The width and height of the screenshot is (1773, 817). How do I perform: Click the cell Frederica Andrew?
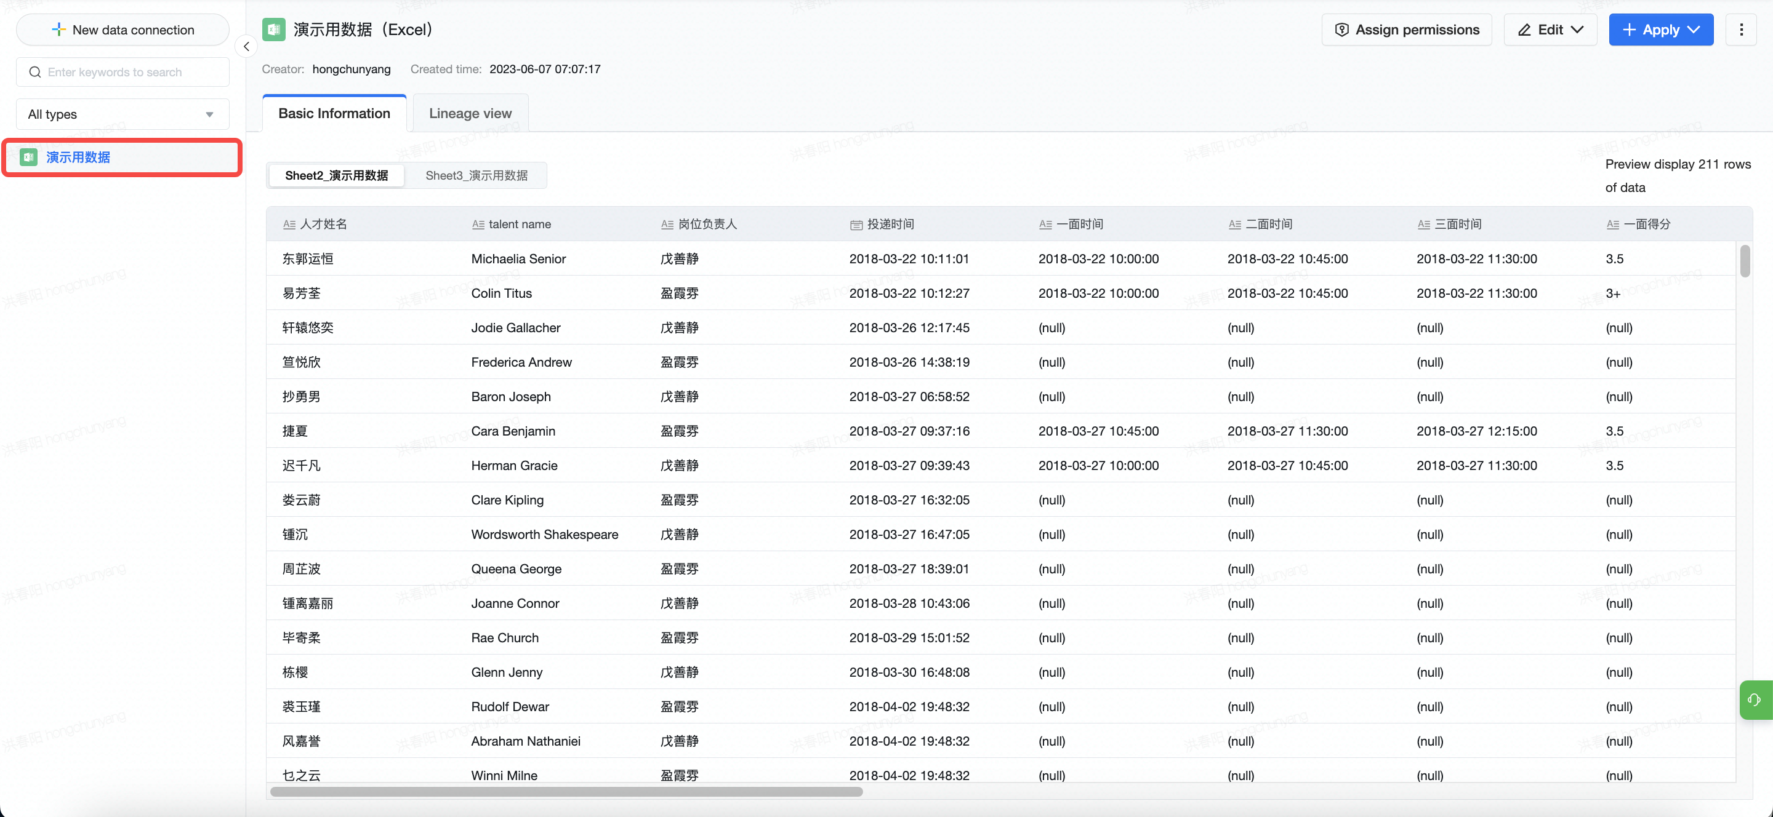(x=521, y=362)
